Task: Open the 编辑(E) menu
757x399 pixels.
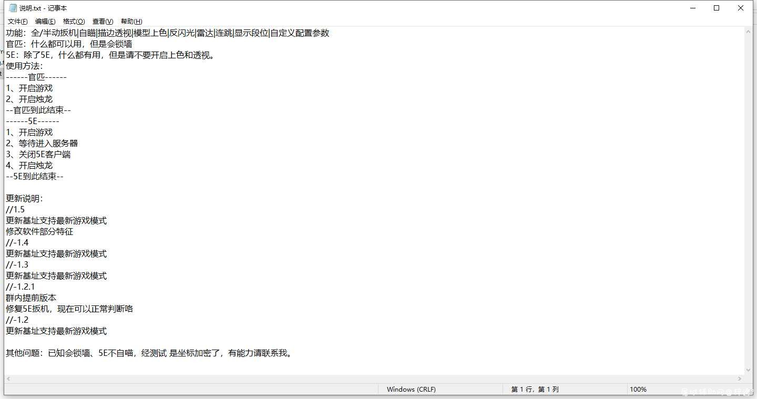Action: [45, 22]
